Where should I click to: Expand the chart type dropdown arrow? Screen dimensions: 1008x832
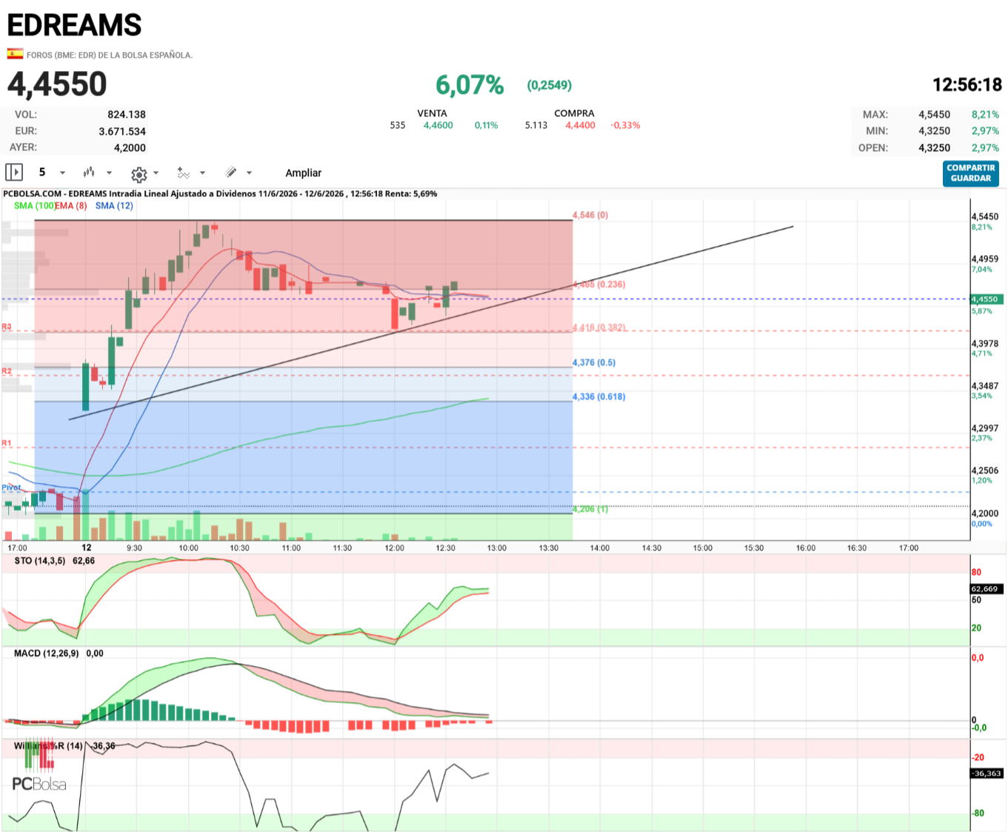(x=109, y=173)
